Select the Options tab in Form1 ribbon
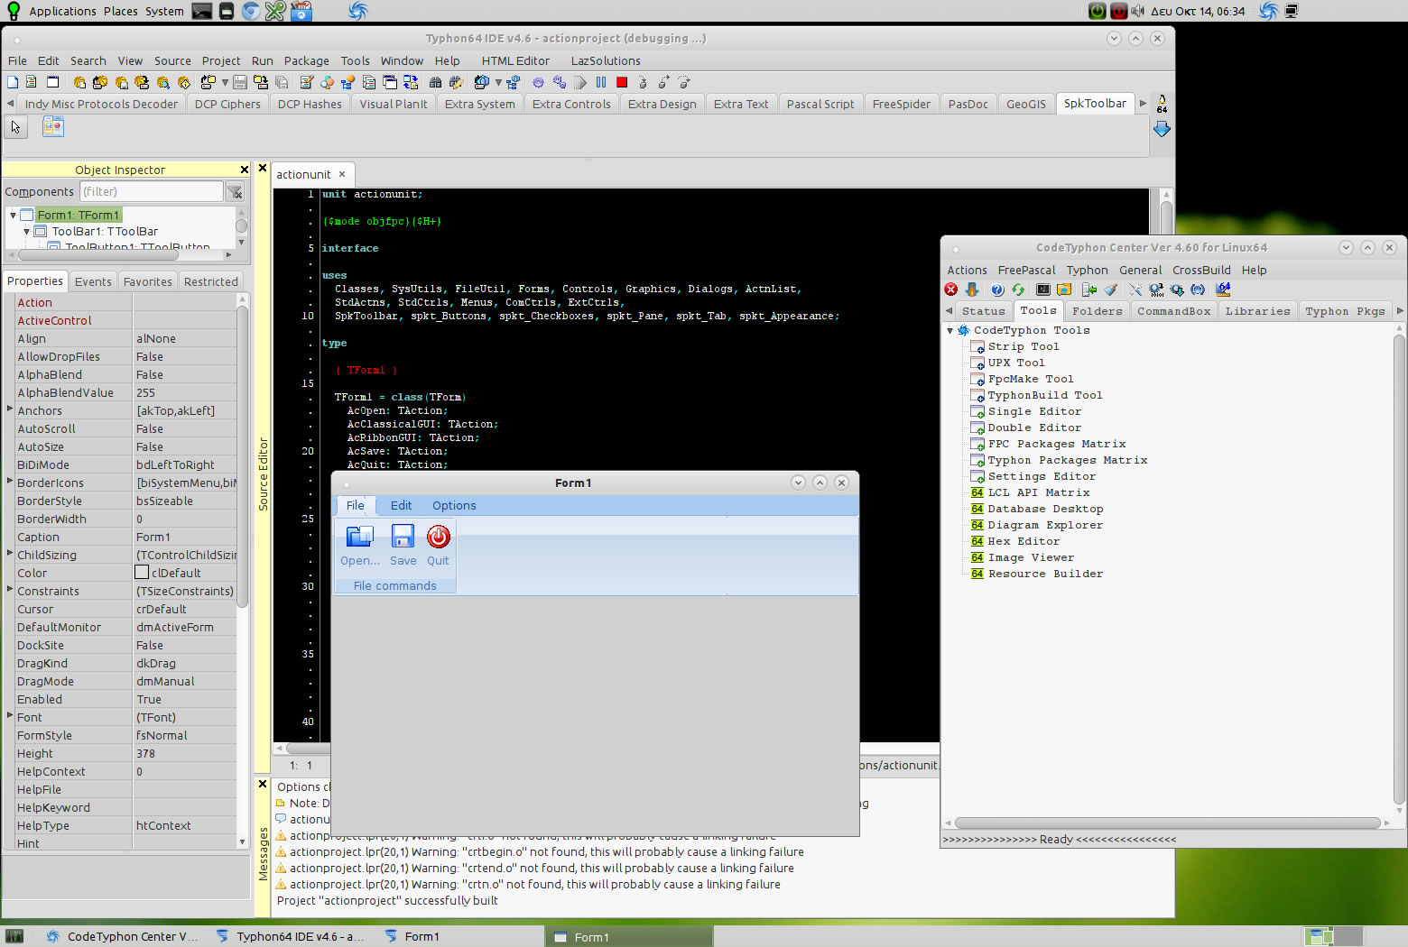 tap(454, 505)
